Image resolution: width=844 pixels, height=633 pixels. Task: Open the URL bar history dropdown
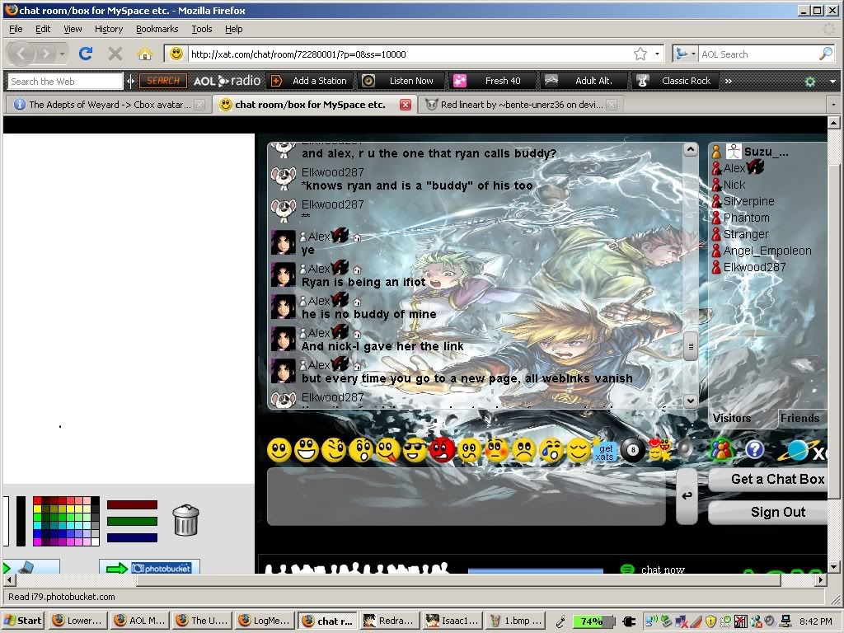tap(658, 54)
